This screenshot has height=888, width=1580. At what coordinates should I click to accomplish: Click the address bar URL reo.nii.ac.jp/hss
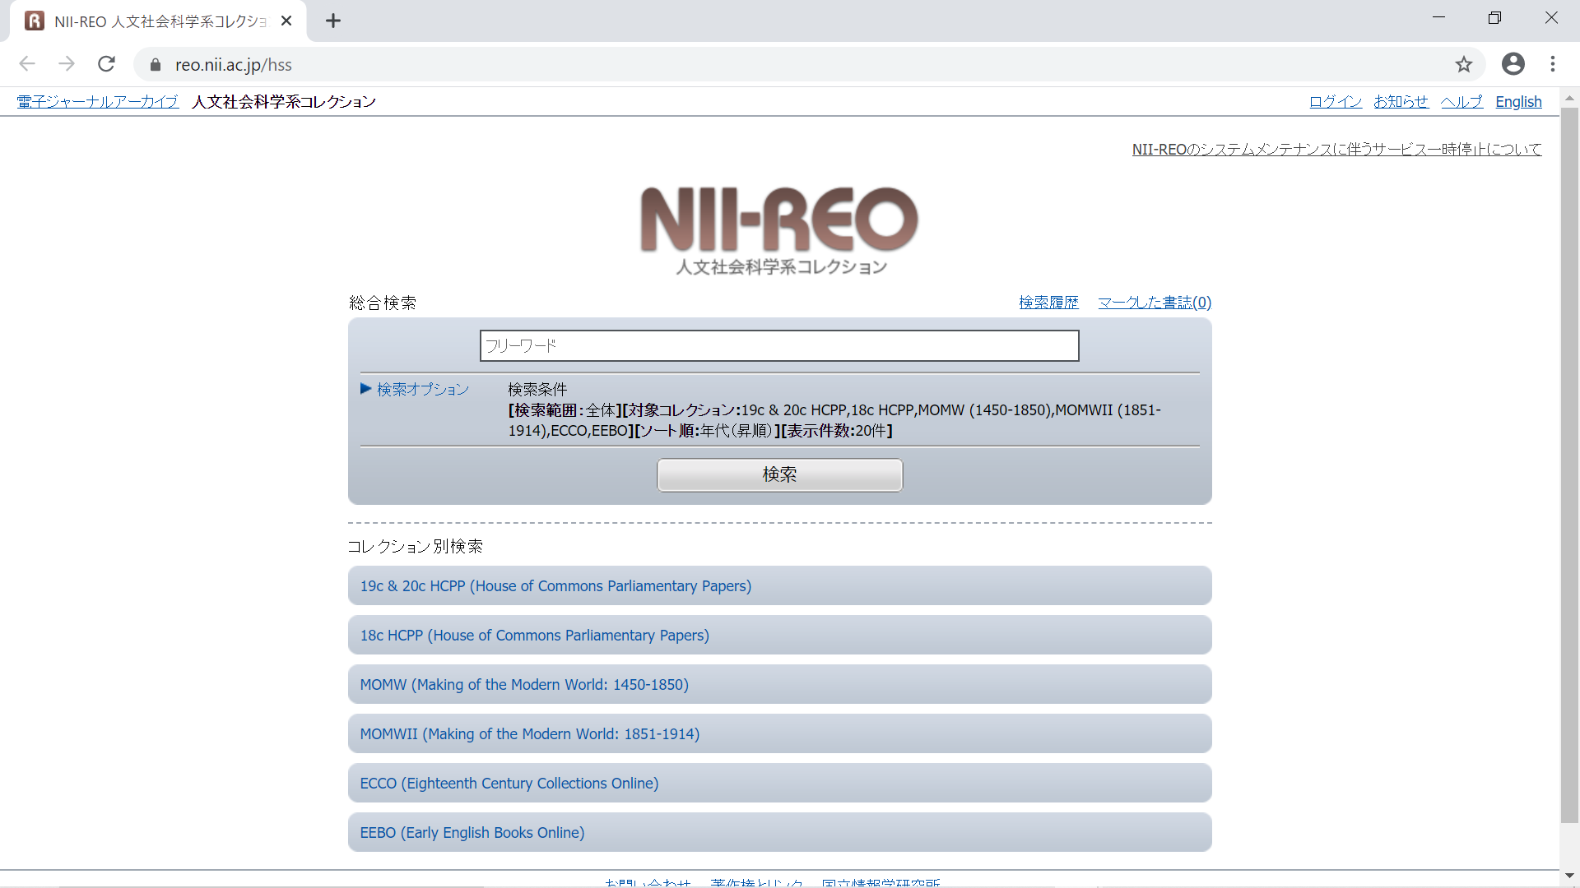pyautogui.click(x=234, y=65)
